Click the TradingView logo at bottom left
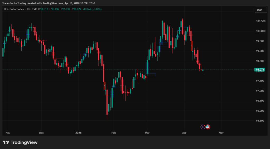The image size is (270, 149). [x=20, y=142]
